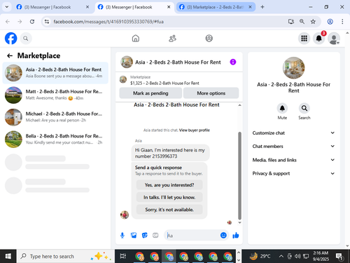Image resolution: width=350 pixels, height=263 pixels.
Task: Open Chrome profile icon in toolbar
Action: (x=330, y=22)
